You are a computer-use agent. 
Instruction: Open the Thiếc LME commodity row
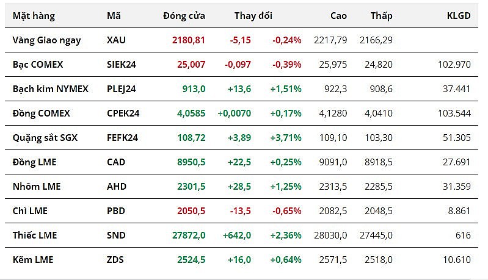[x=35, y=235]
